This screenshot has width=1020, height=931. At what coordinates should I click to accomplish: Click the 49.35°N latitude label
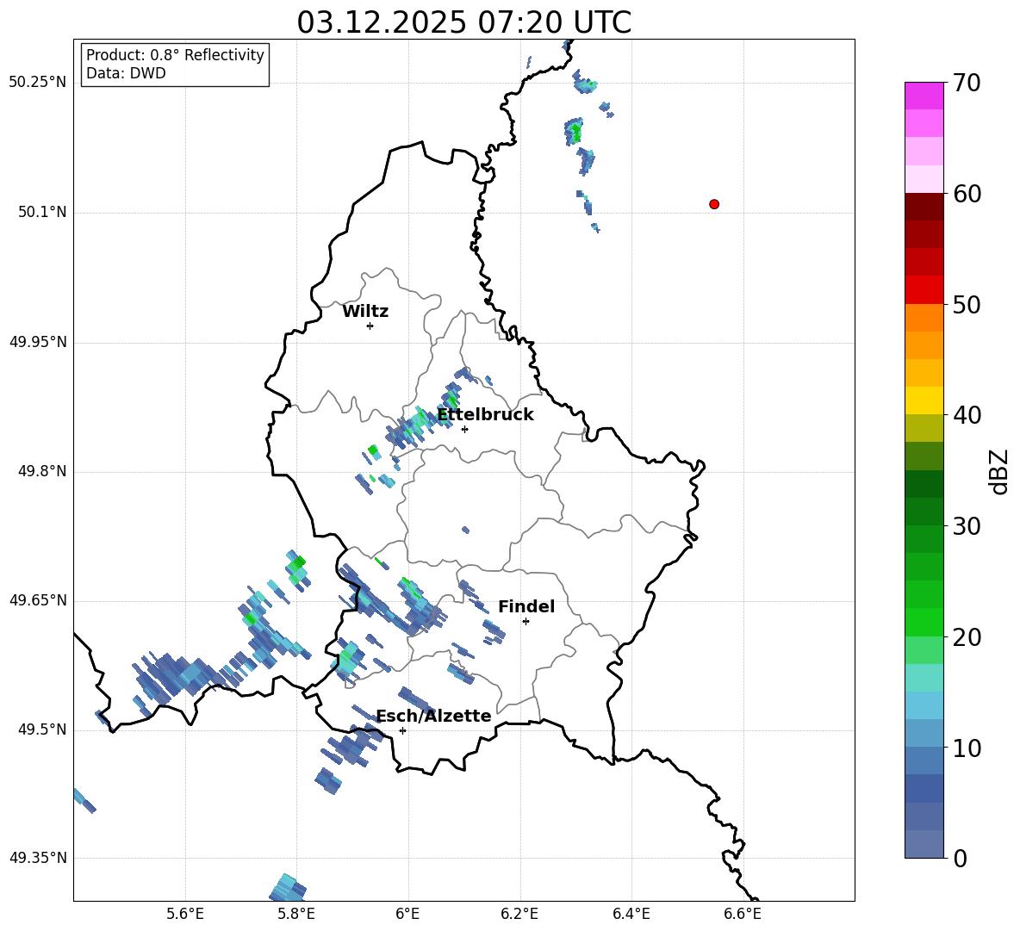click(x=38, y=858)
